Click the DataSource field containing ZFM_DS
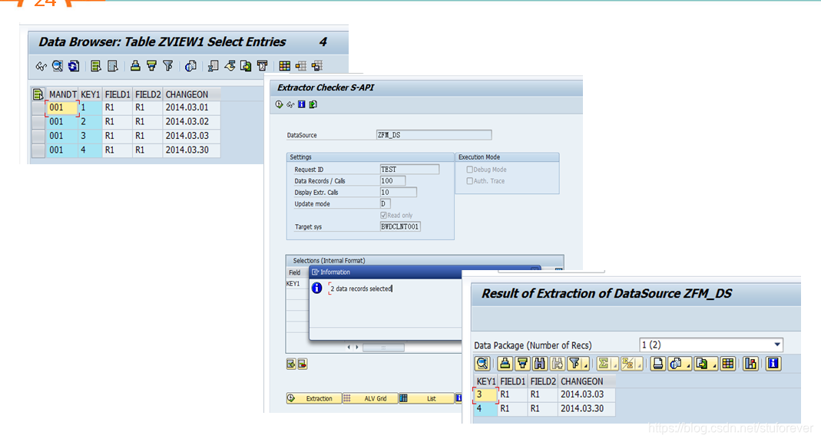The image size is (821, 442). pos(434,135)
